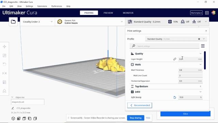Viewport: 218px width, 123px height.
Task: Select the Per Model Settings tool
Action: tap(4, 82)
